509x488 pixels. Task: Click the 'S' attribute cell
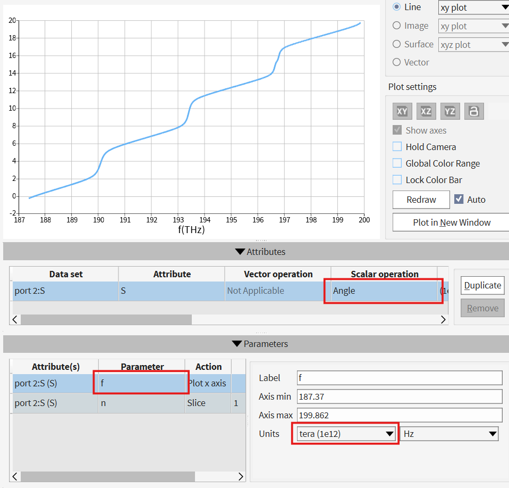coord(172,291)
